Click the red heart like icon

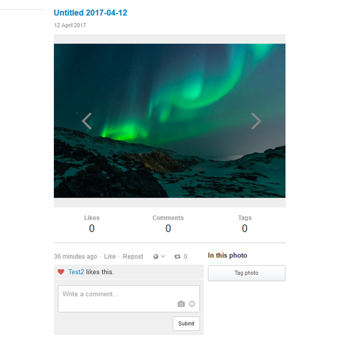pyautogui.click(x=61, y=272)
